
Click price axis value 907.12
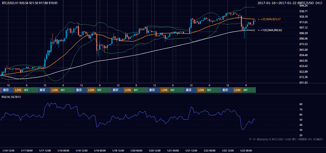pos(303,28)
